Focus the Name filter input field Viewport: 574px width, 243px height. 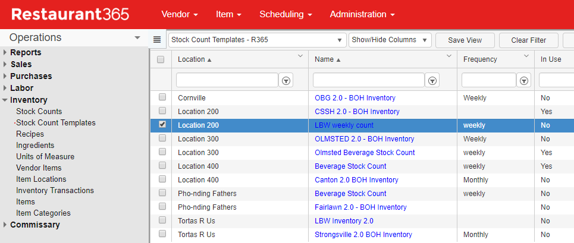click(x=369, y=80)
